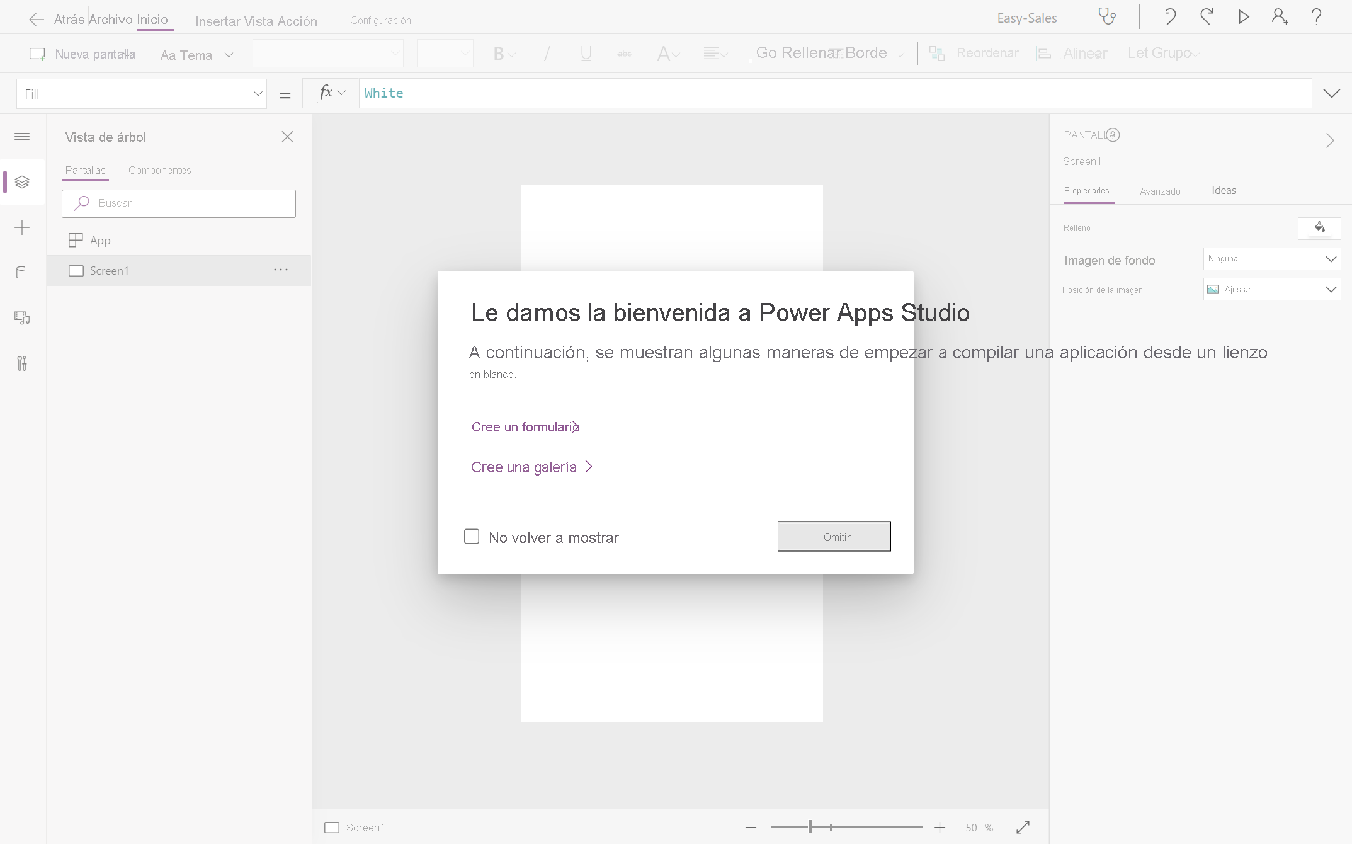Preview the app with play icon
Screen dimensions: 1352x844
(1244, 16)
